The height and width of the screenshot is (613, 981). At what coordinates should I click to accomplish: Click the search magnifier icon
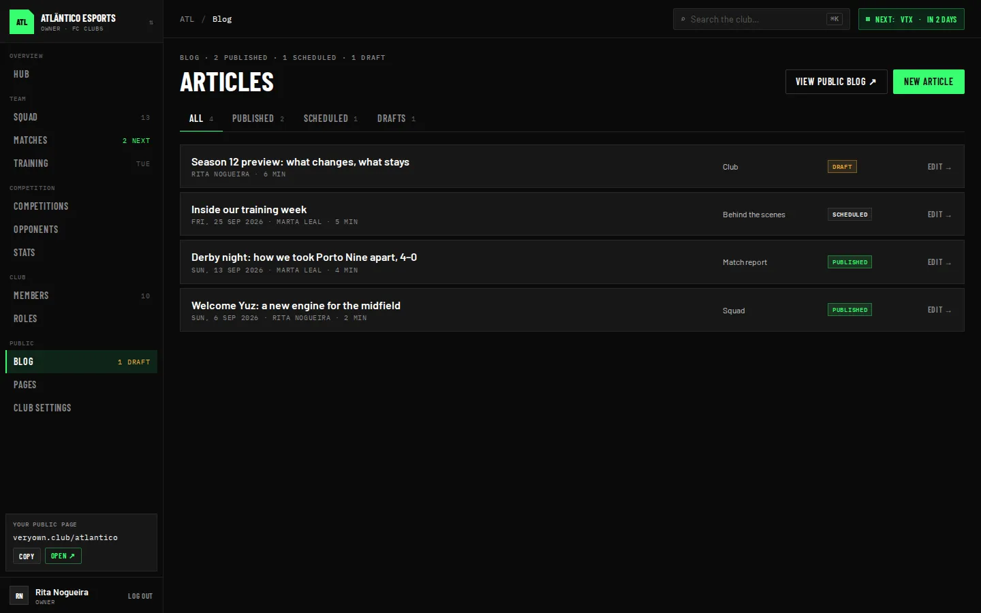(x=683, y=19)
